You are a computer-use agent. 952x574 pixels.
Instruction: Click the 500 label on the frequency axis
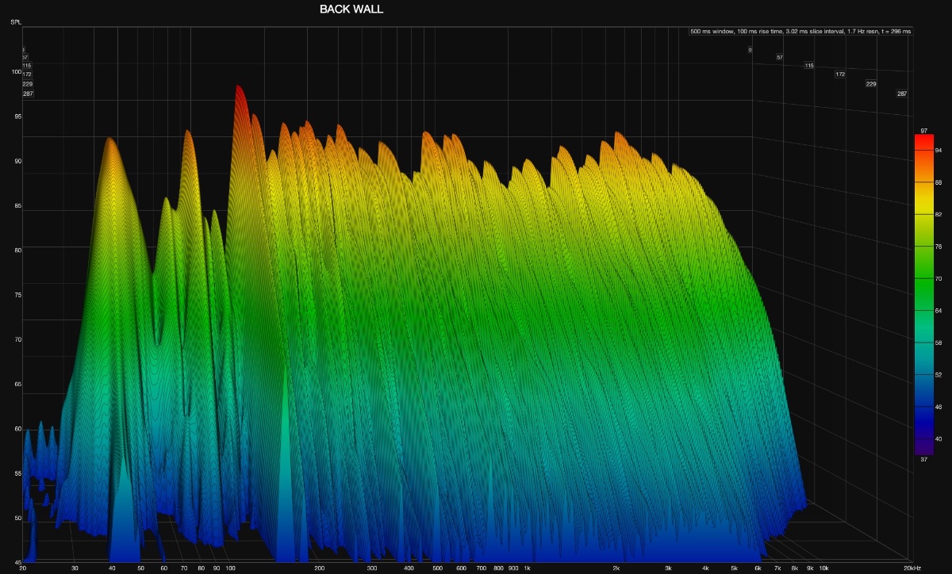point(437,568)
